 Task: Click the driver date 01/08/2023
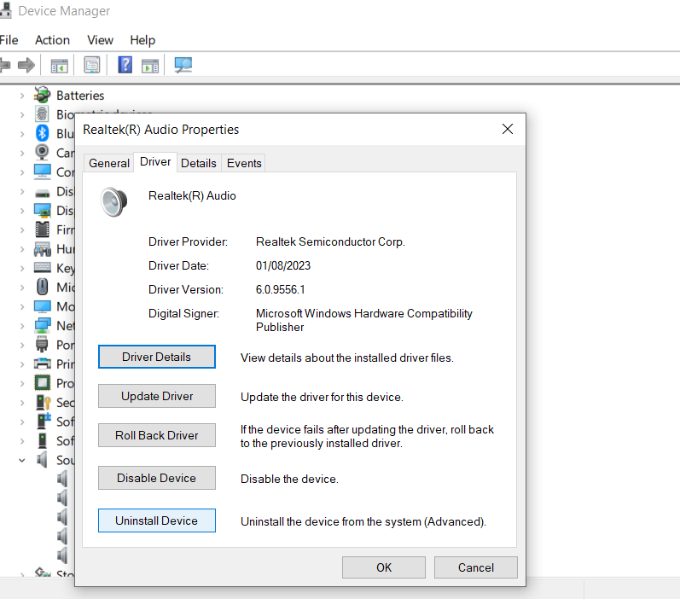[283, 265]
